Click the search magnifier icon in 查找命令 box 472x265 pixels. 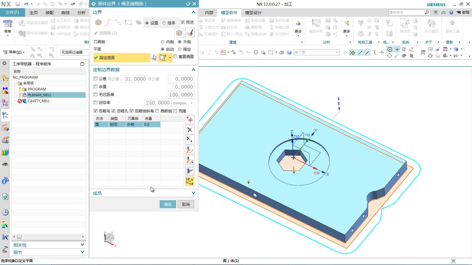point(427,12)
